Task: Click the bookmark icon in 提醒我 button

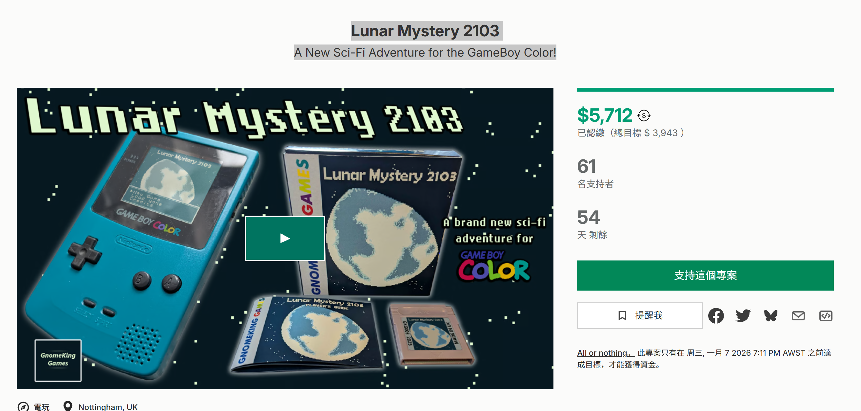Action: [622, 315]
